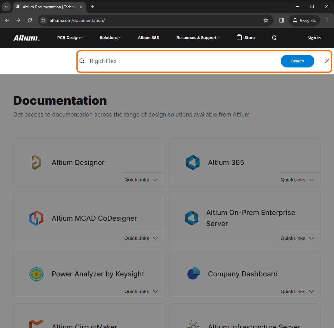Open Altium 365 in the navigation bar
Image resolution: width=334 pixels, height=328 pixels.
coord(148,38)
